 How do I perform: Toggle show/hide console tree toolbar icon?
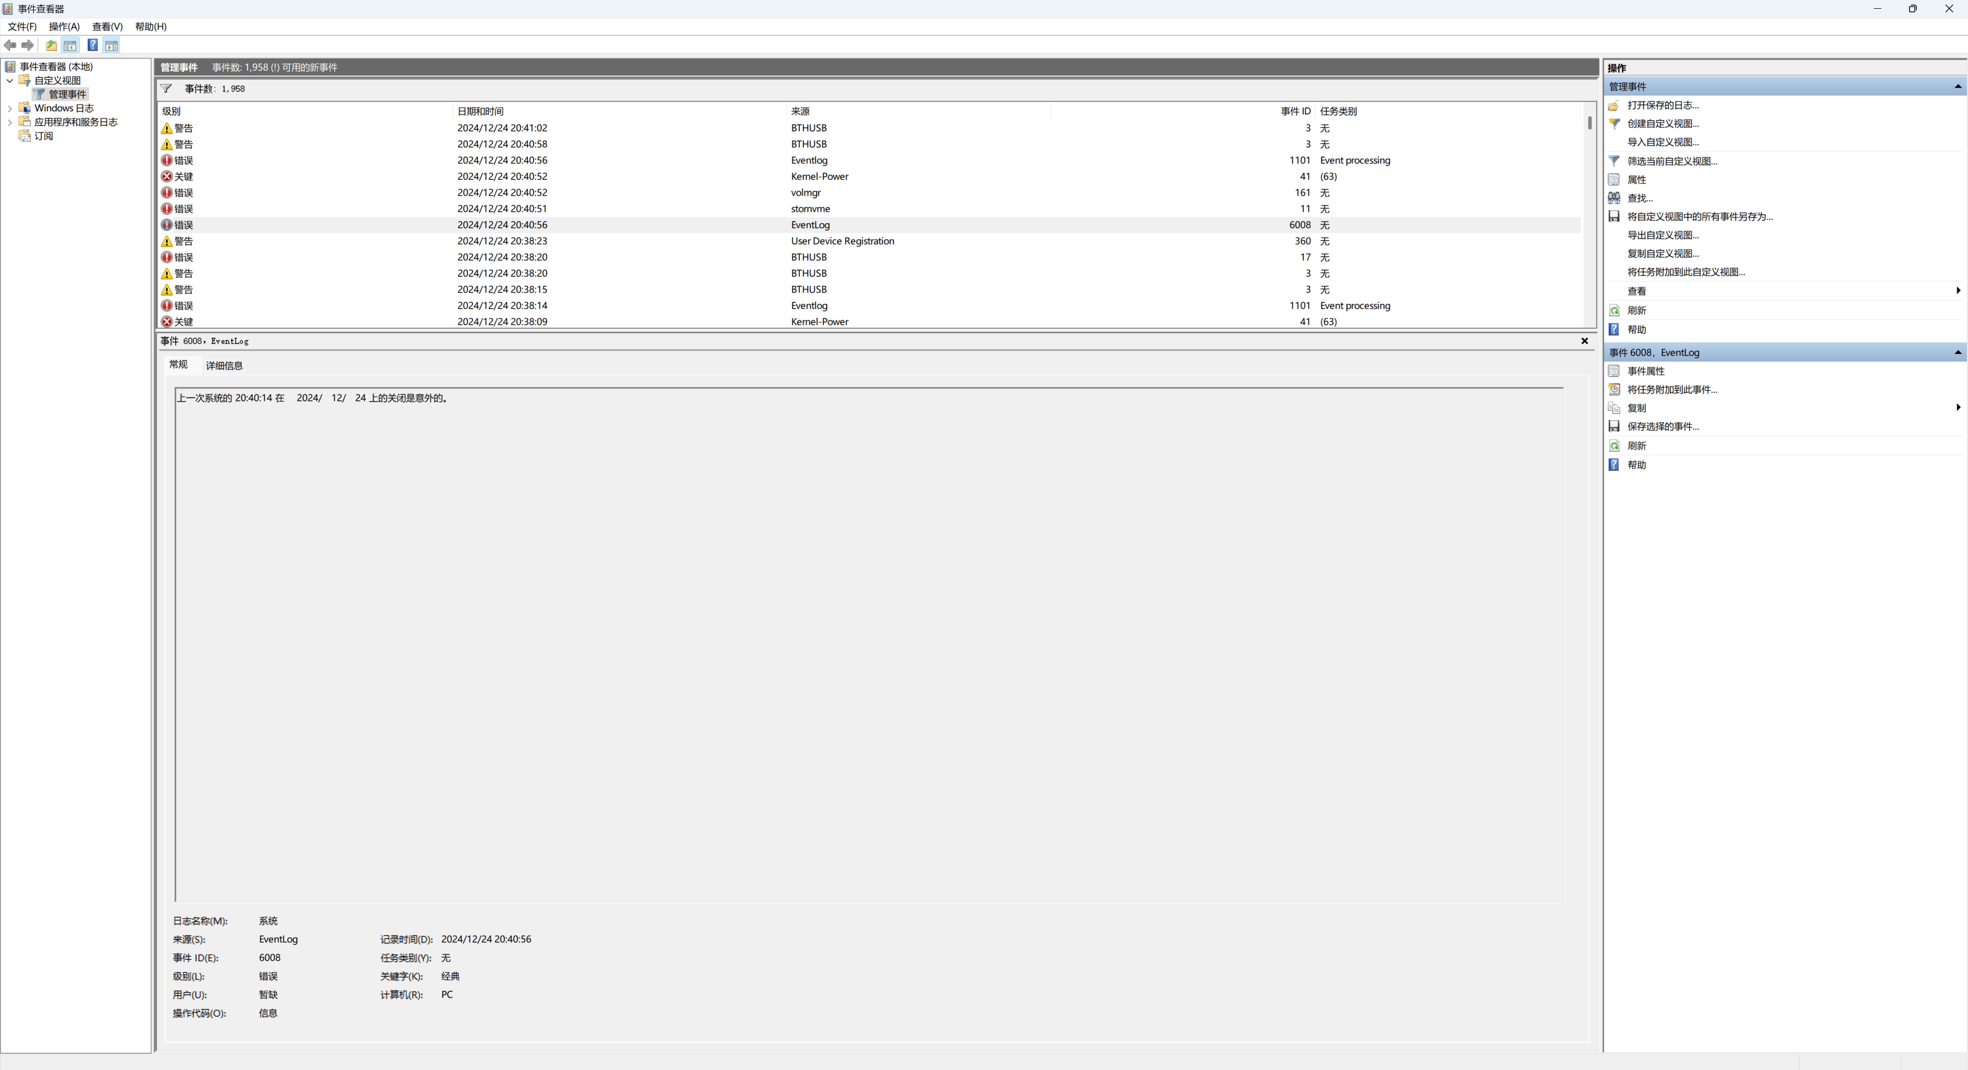tap(70, 46)
